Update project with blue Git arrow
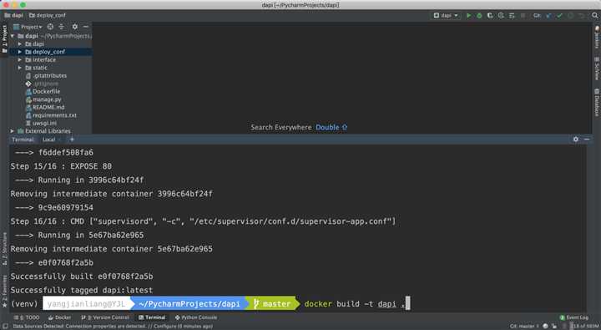This screenshot has width=601, height=330. (549, 15)
